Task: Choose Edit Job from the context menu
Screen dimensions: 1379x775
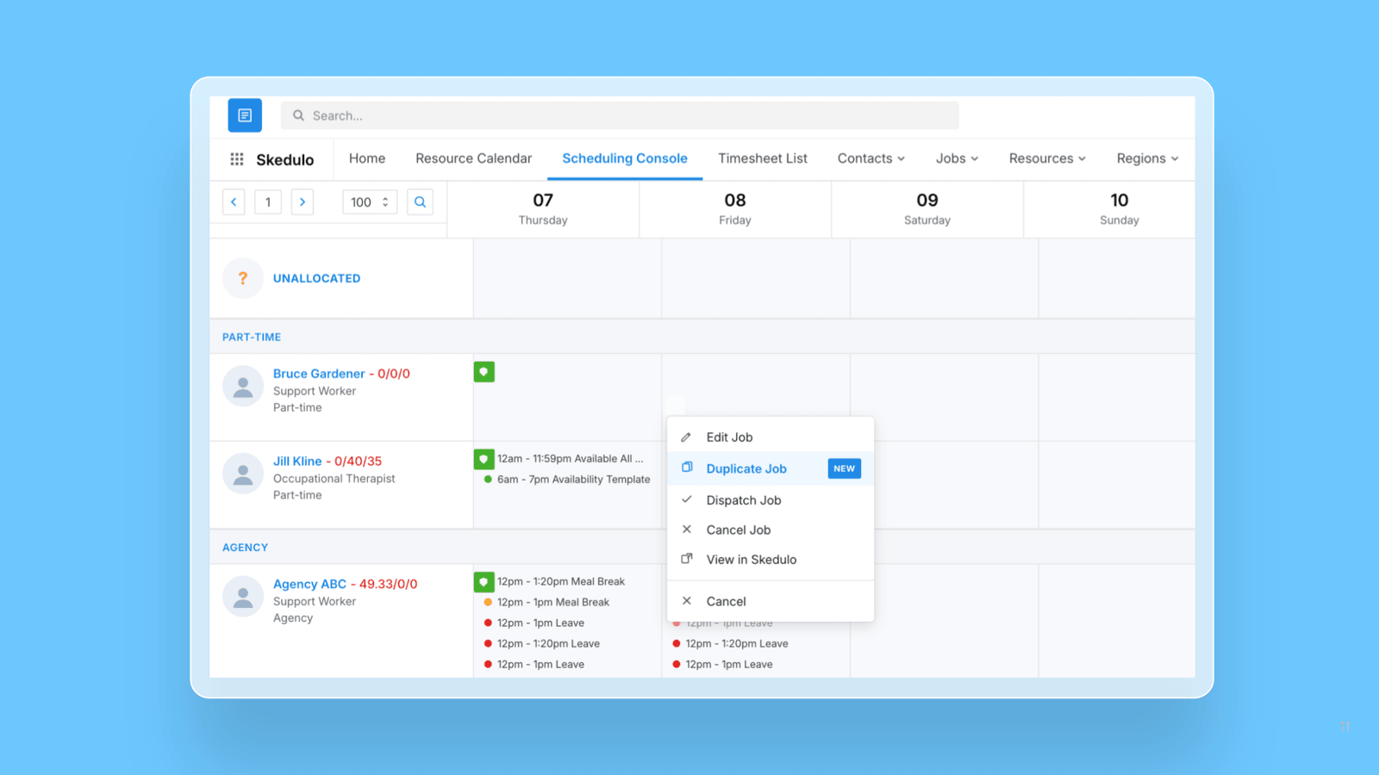Action: 771,437
